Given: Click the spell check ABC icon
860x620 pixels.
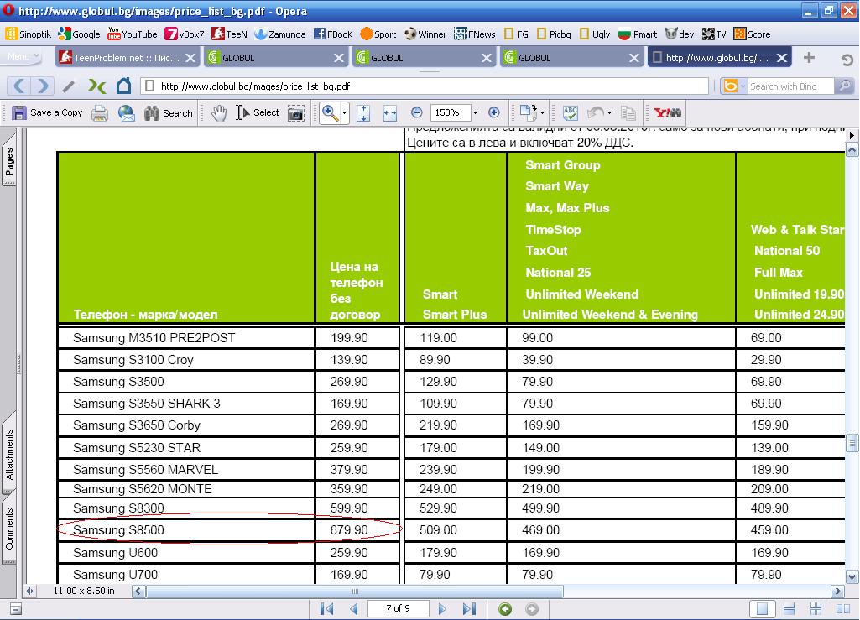Looking at the screenshot, I should point(571,113).
